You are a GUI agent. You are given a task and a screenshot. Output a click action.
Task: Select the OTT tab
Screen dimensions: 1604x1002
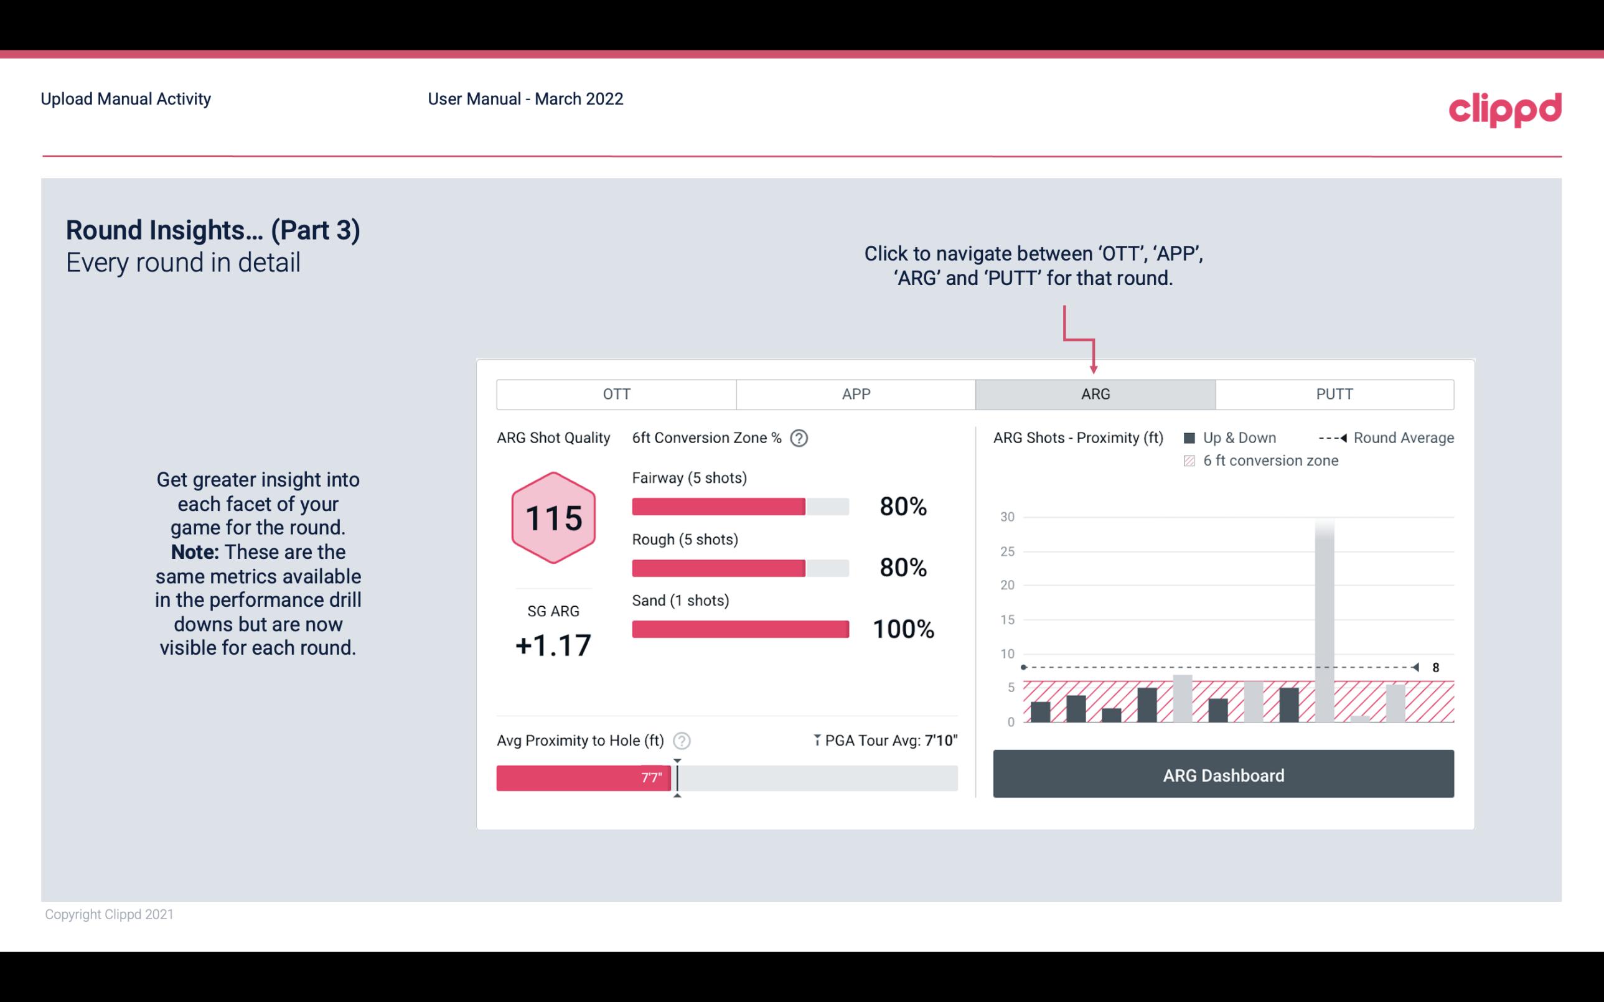point(616,393)
